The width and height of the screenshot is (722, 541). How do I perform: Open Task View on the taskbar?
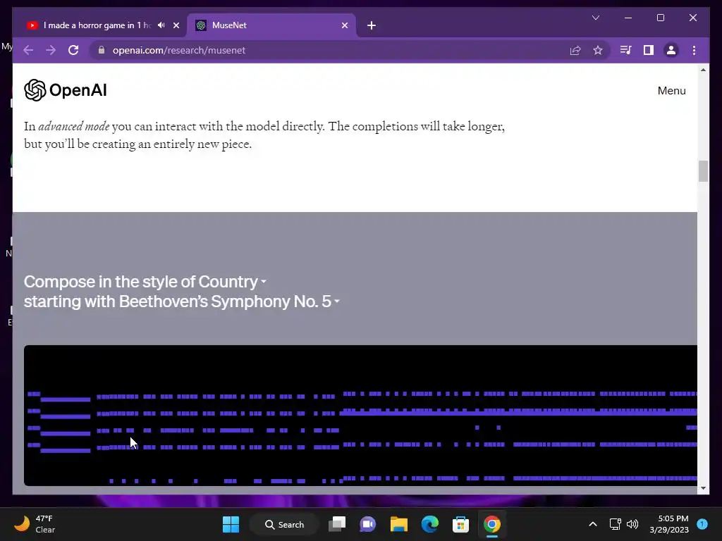[x=337, y=524]
